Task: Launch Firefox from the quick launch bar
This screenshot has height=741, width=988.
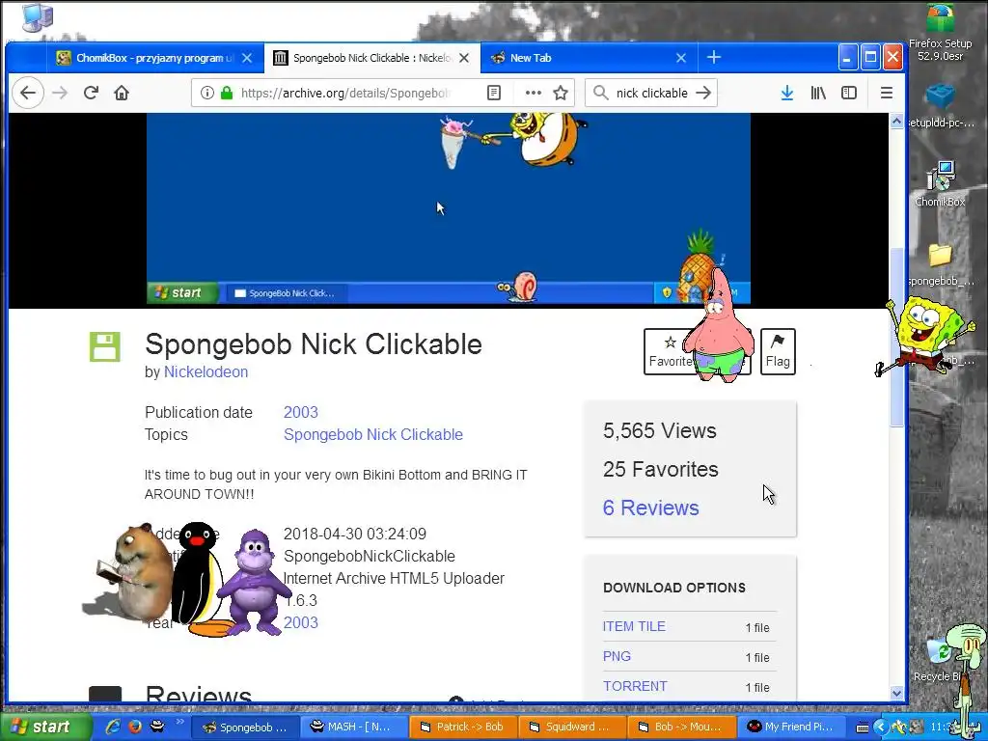Action: (135, 727)
